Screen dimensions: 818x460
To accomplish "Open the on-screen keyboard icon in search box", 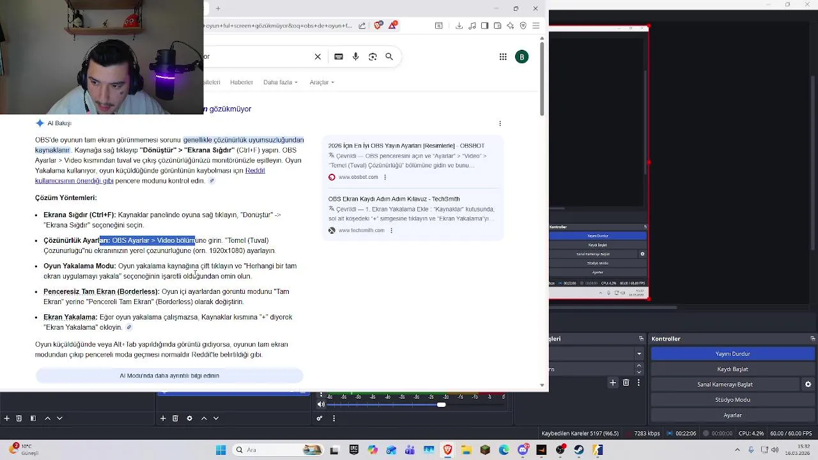I will click(x=339, y=56).
